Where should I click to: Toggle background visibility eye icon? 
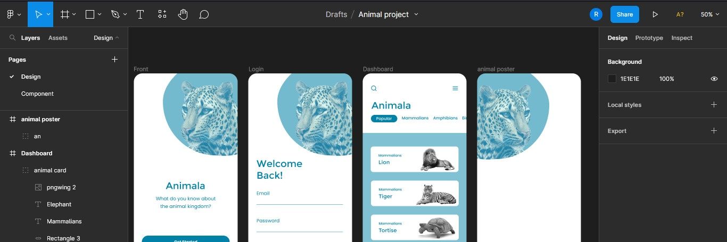click(714, 79)
